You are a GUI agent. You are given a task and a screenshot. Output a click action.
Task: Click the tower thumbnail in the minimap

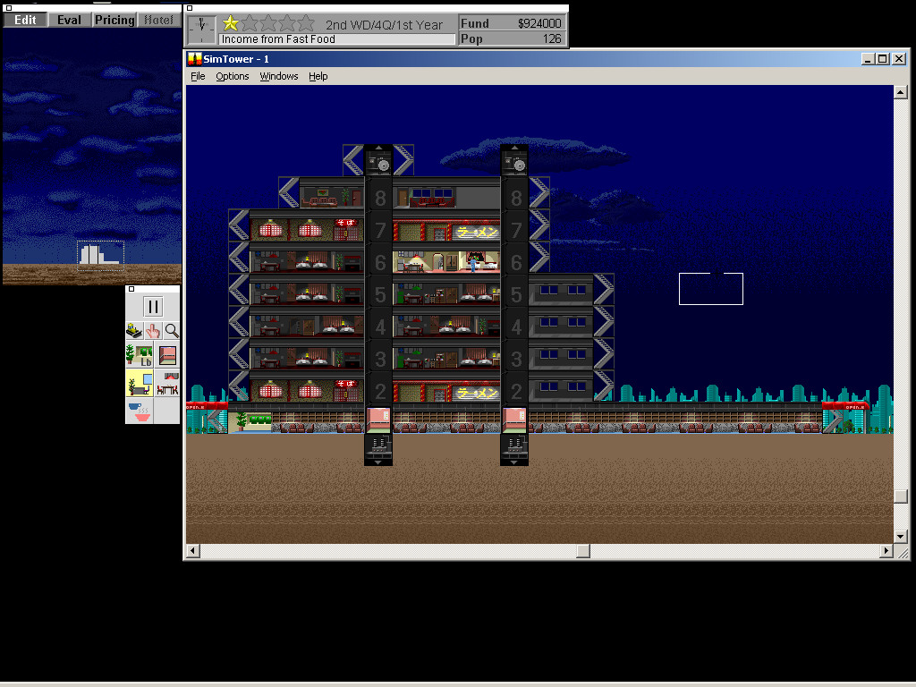pyautogui.click(x=100, y=255)
